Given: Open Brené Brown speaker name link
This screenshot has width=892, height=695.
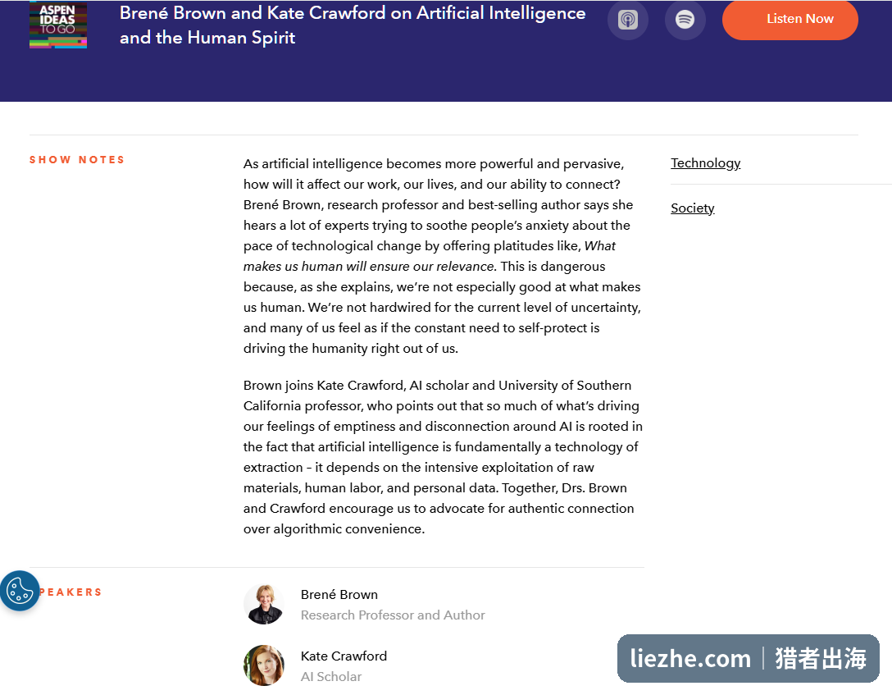Looking at the screenshot, I should pyautogui.click(x=339, y=595).
